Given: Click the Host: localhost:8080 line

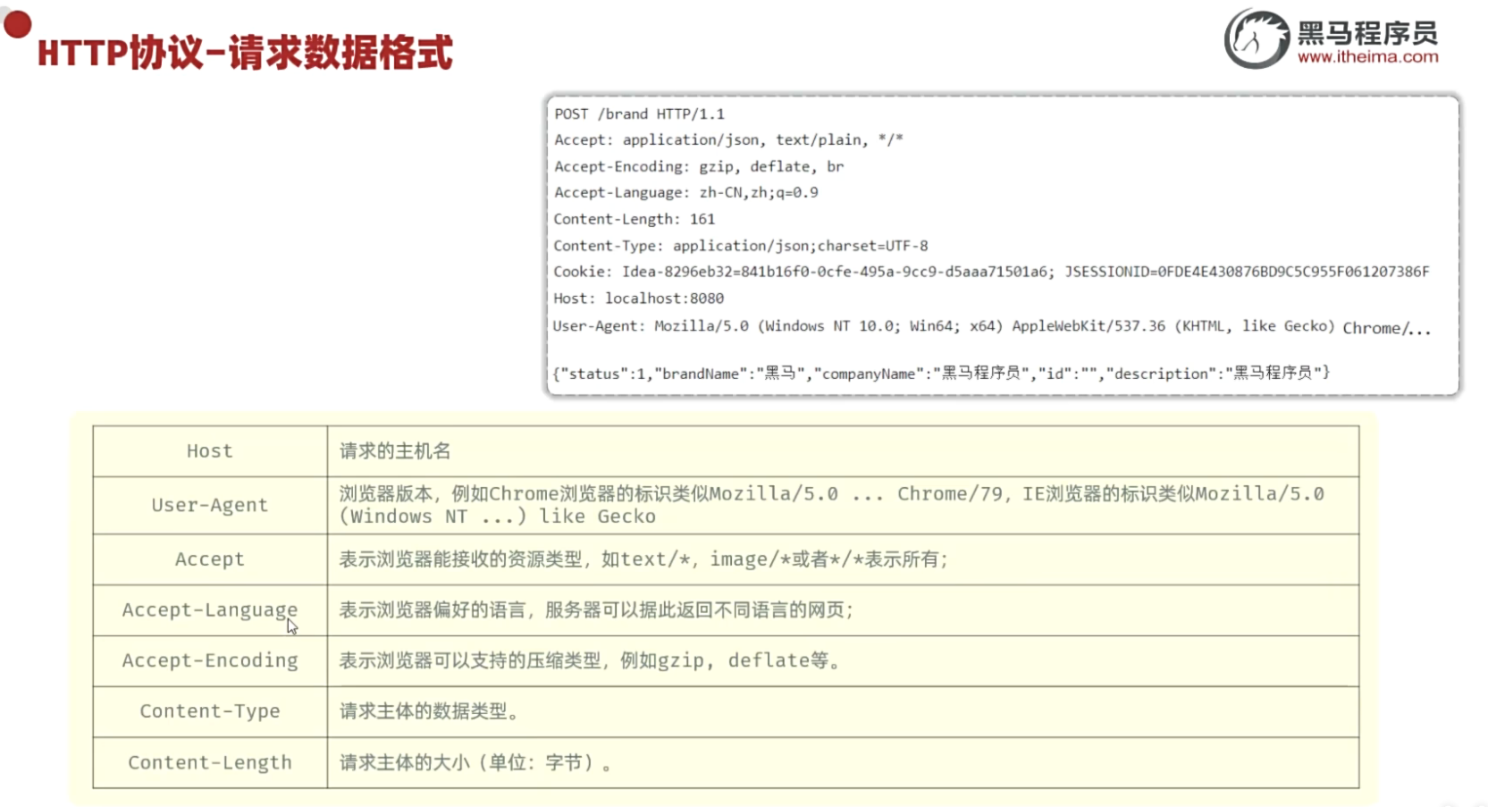Looking at the screenshot, I should (638, 298).
